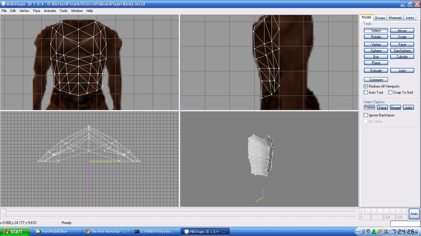421x236 pixels.
Task: Open the Windows Start menu
Action: tap(15, 232)
